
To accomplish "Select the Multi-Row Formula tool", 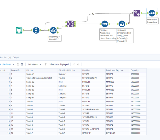I will point(122,24).
